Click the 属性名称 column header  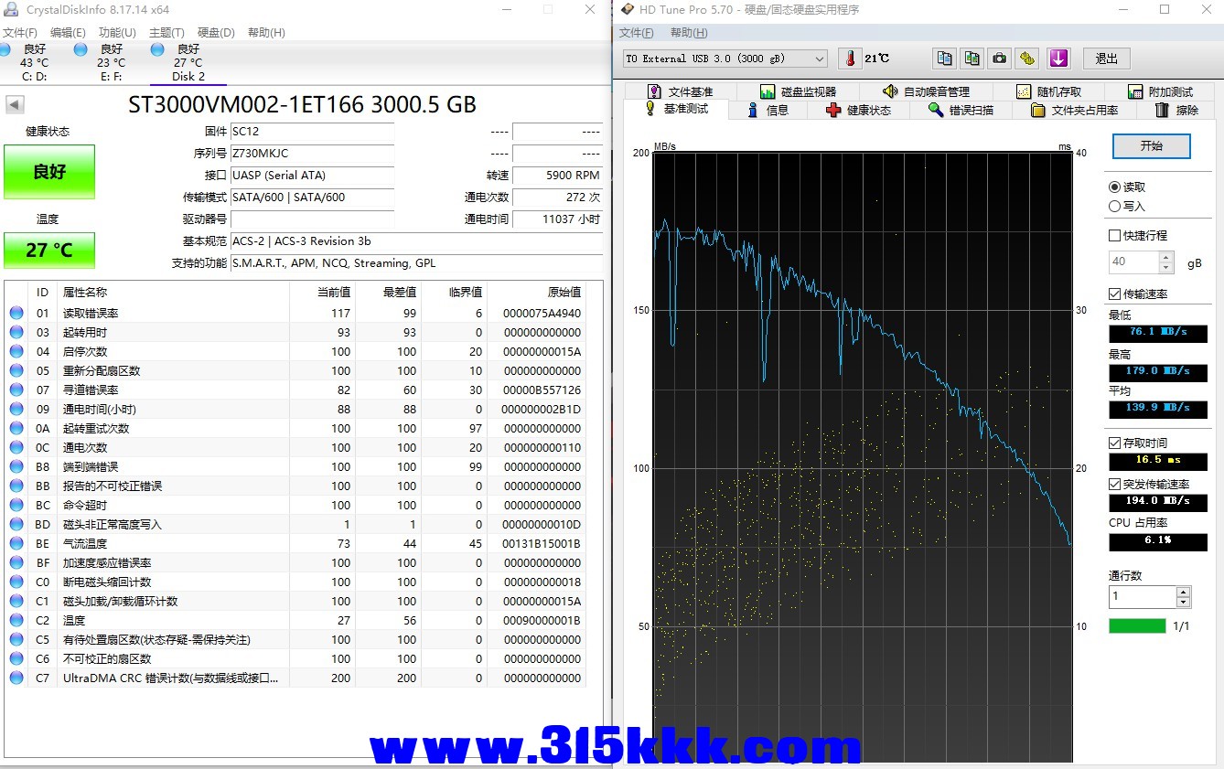point(173,293)
